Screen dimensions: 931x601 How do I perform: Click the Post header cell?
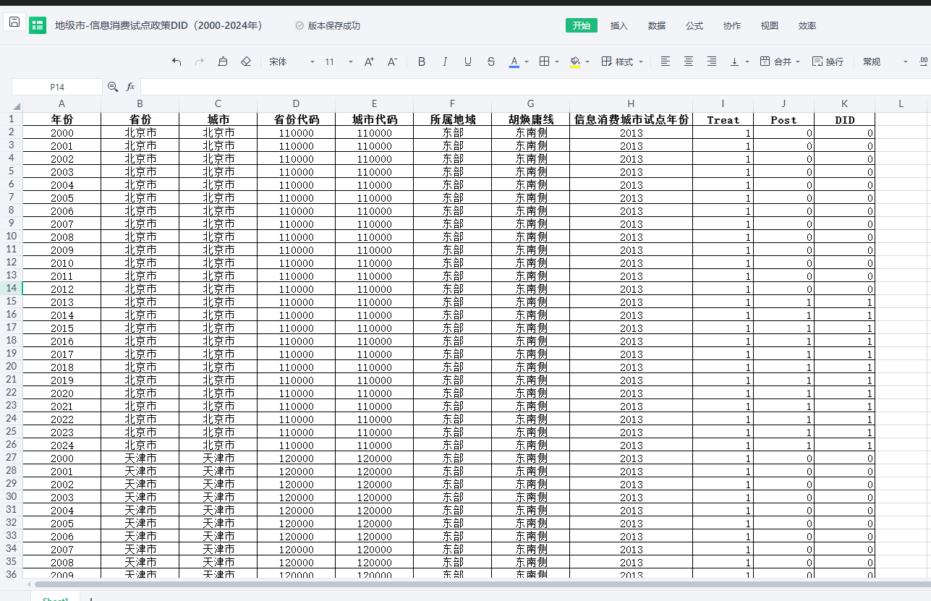784,119
